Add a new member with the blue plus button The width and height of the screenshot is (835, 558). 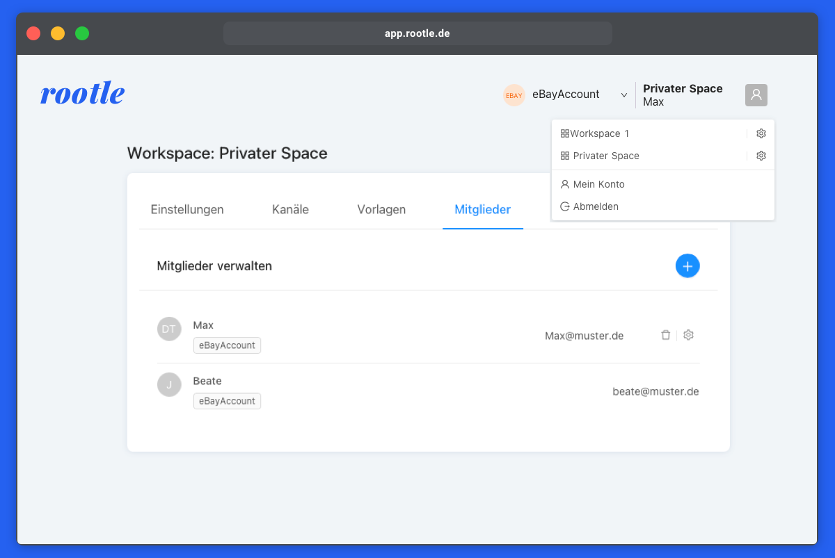[x=687, y=265]
